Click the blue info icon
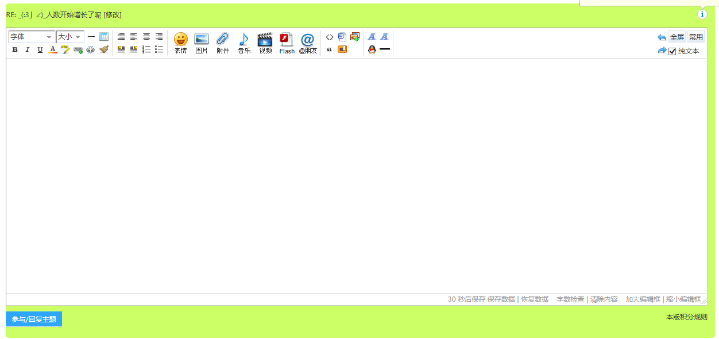Screen dimensions: 719x339 702,14
